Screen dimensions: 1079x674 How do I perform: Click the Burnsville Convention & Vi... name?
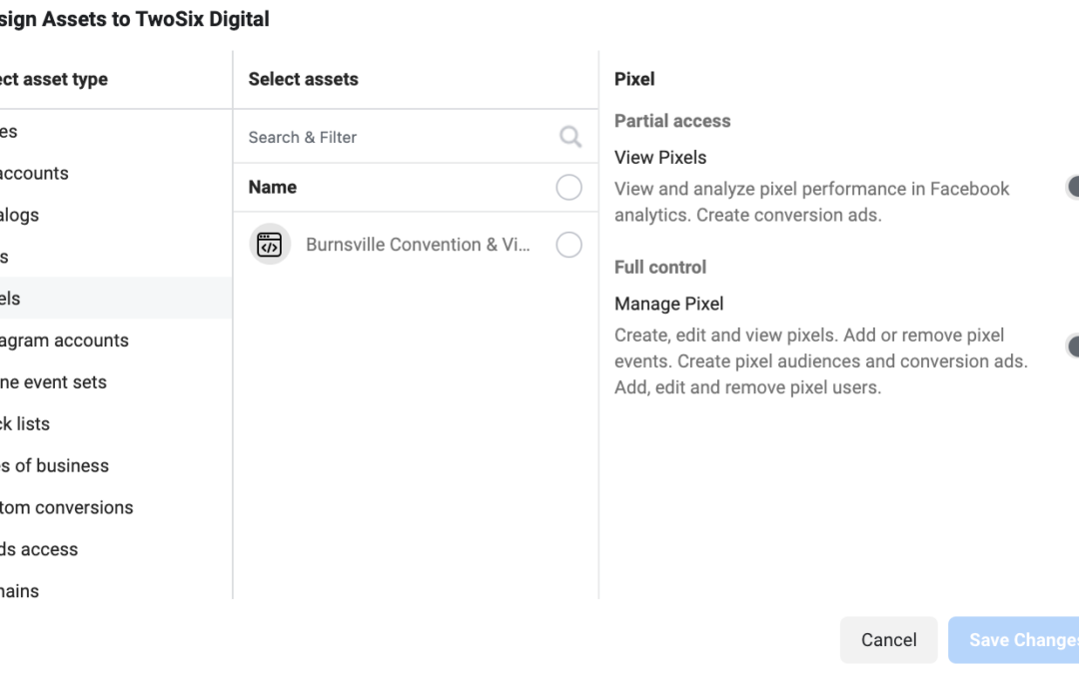click(x=418, y=245)
